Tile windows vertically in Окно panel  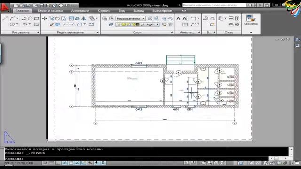pyautogui.click(x=237, y=19)
